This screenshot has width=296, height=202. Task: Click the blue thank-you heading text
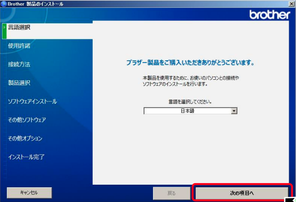point(190,62)
